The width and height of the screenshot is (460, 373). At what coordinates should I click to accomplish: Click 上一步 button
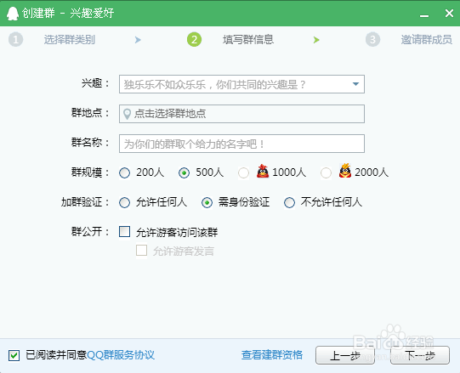(x=345, y=355)
